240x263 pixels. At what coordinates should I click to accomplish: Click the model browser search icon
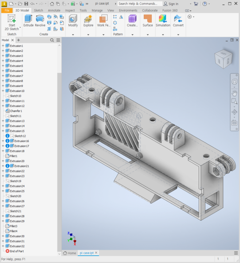coord(52,40)
